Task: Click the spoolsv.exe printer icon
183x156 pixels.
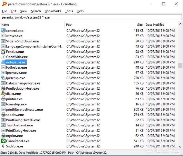Action: click(x=3, y=115)
